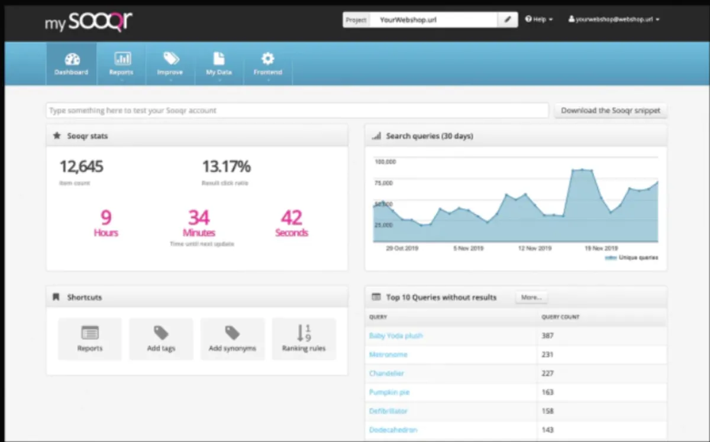The image size is (710, 442).
Task: Open the yourwebshop@webshop.url account dropdown
Action: coord(614,19)
